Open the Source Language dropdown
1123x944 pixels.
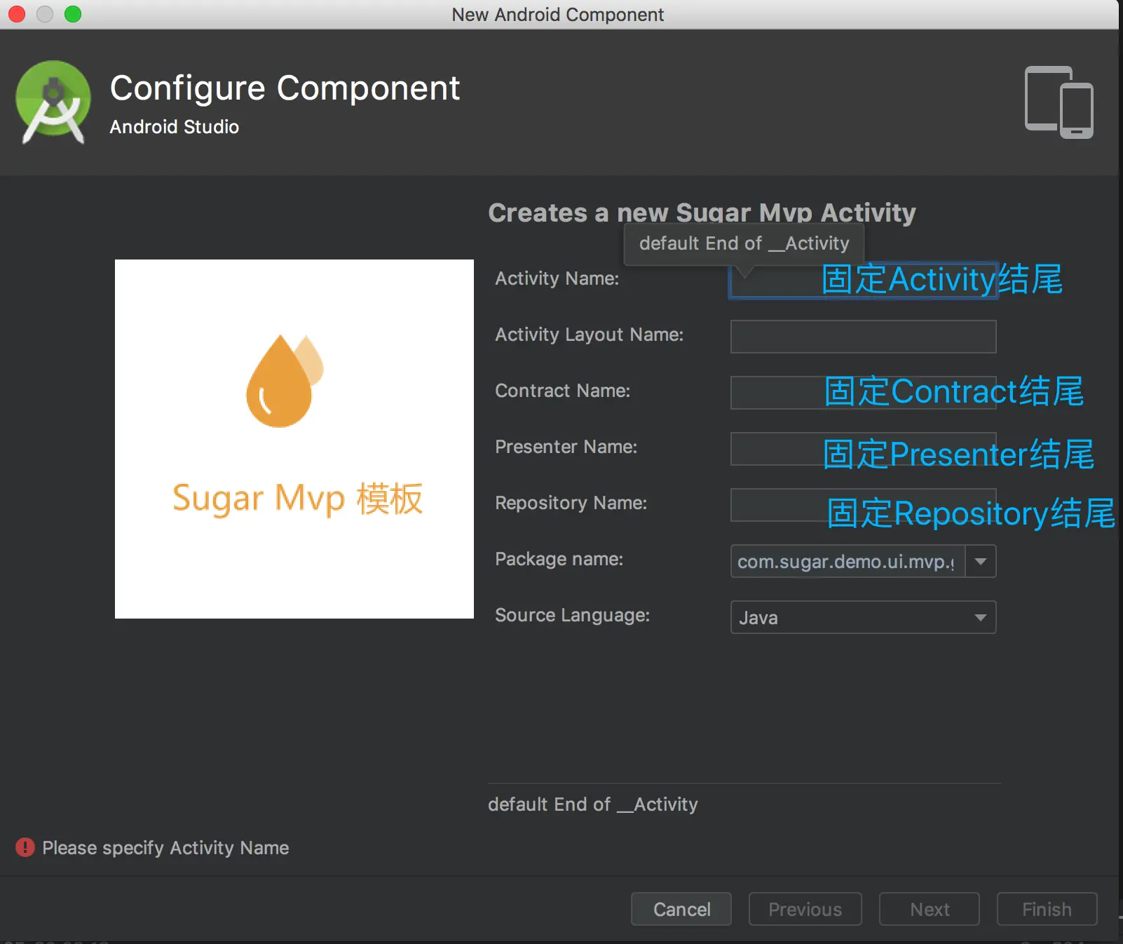pyautogui.click(x=863, y=617)
